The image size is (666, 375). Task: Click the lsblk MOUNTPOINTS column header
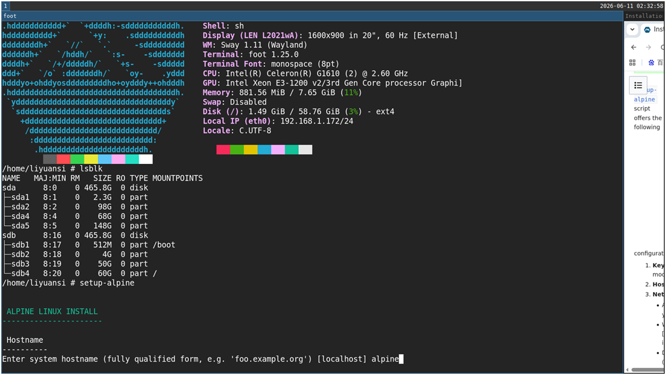tap(178, 178)
